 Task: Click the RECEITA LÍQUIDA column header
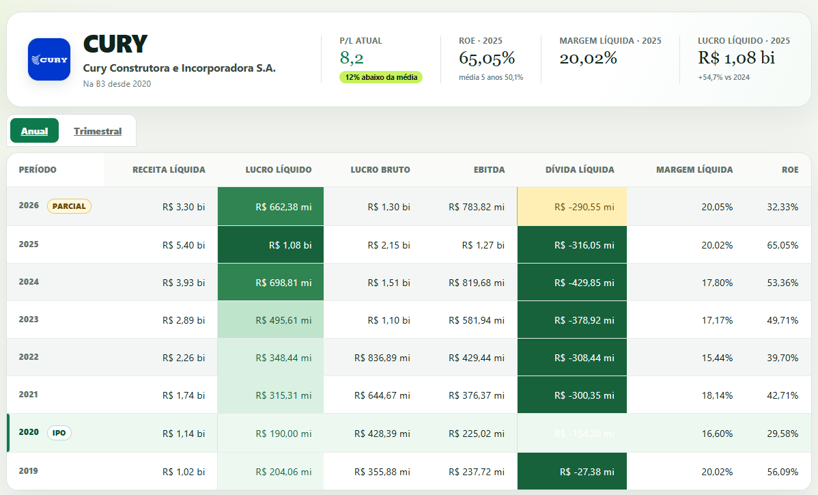click(x=169, y=169)
